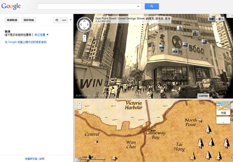
Task: Click the first gray button in left panel
Action: pos(12,20)
